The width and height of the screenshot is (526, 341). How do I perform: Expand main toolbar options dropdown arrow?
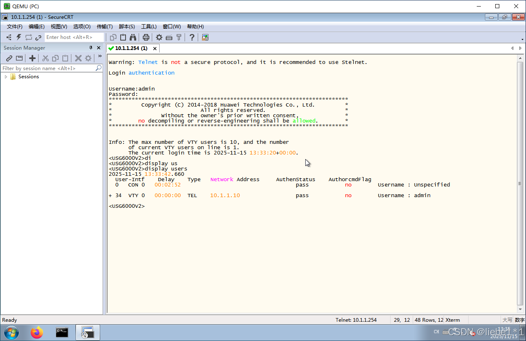pyautogui.click(x=522, y=39)
